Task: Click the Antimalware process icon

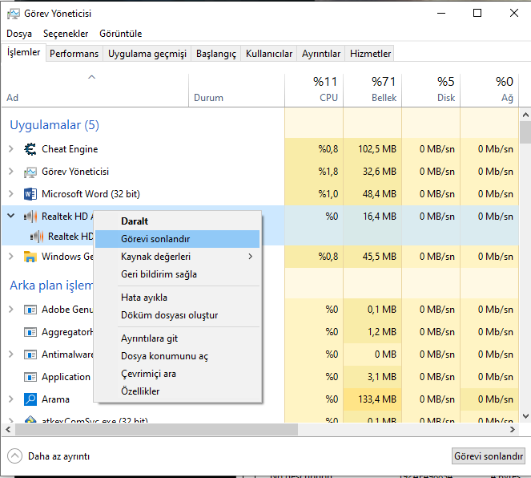Action: point(30,354)
